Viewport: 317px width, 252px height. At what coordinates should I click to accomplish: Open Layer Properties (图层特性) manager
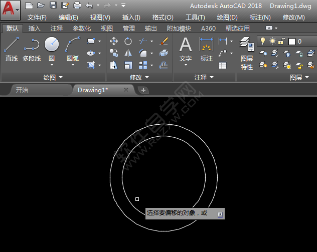click(x=247, y=53)
